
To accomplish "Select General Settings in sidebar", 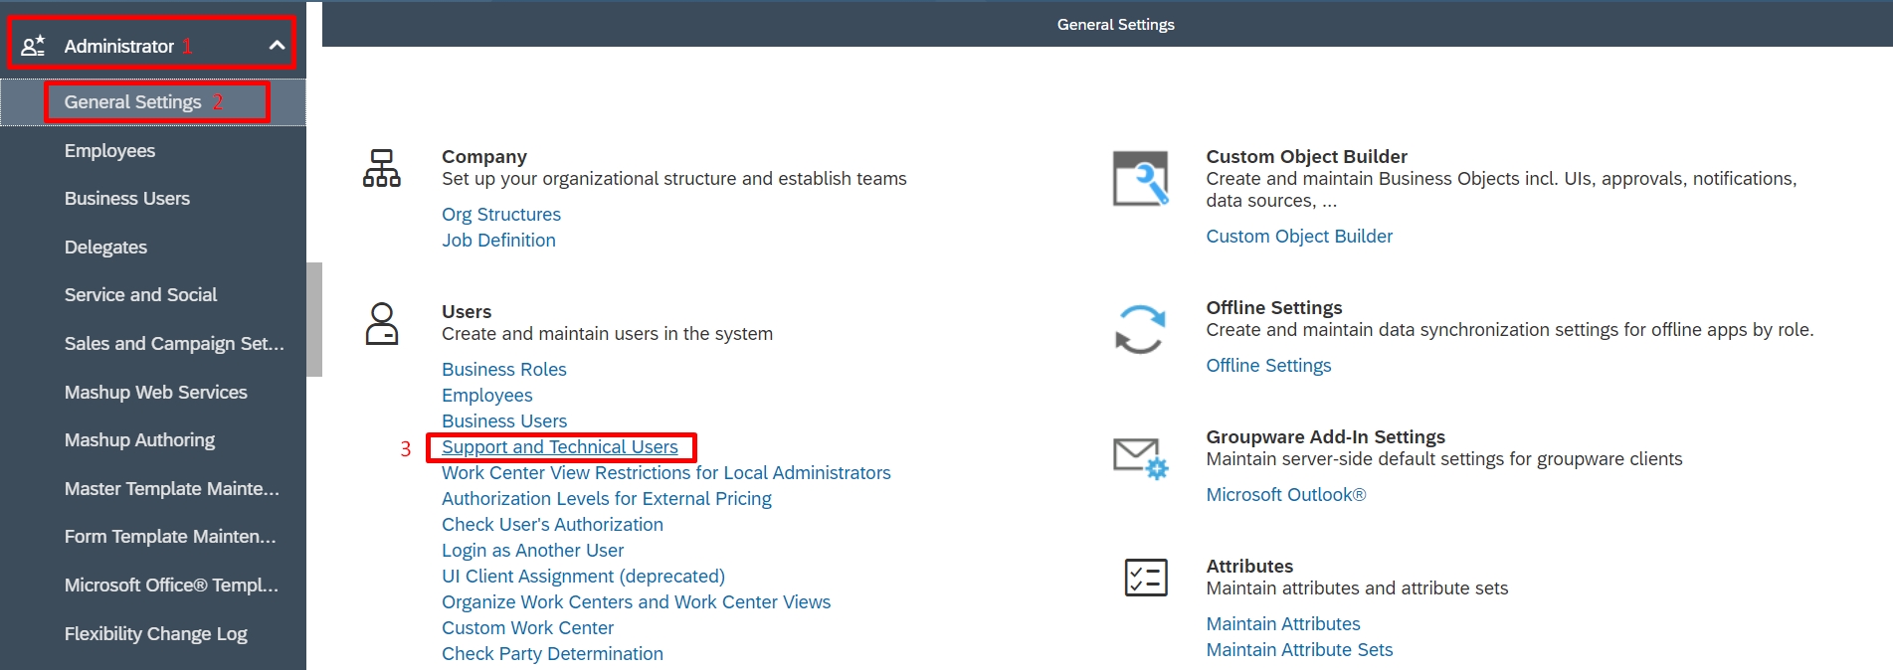I will coord(132,102).
